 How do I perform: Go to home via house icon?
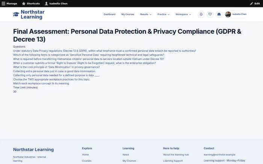219,14
